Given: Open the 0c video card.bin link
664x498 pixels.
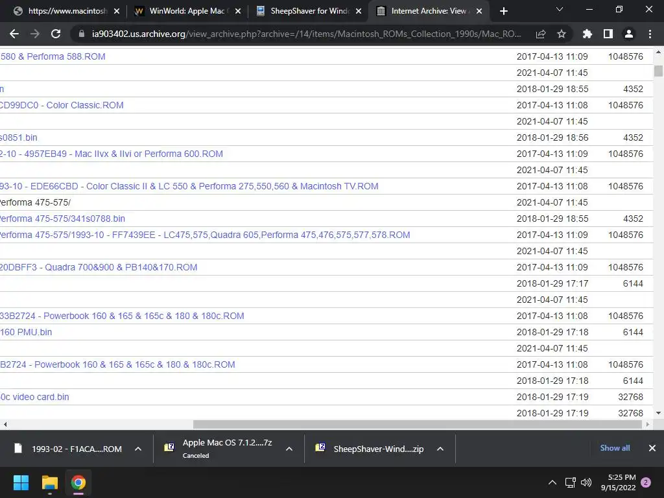Looking at the screenshot, I should (x=34, y=397).
